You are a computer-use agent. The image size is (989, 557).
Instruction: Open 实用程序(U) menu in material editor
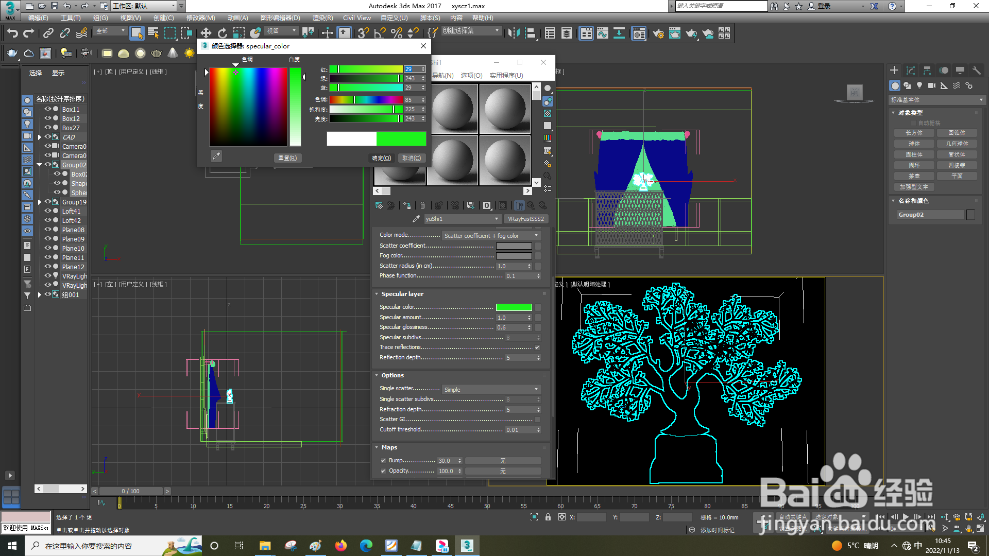coord(506,76)
